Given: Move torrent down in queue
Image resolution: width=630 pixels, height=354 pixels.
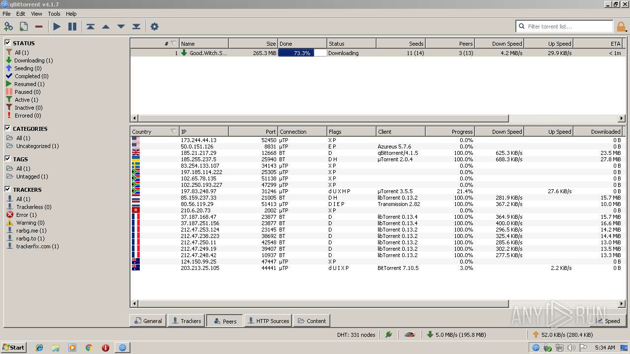Looking at the screenshot, I should pos(121,27).
